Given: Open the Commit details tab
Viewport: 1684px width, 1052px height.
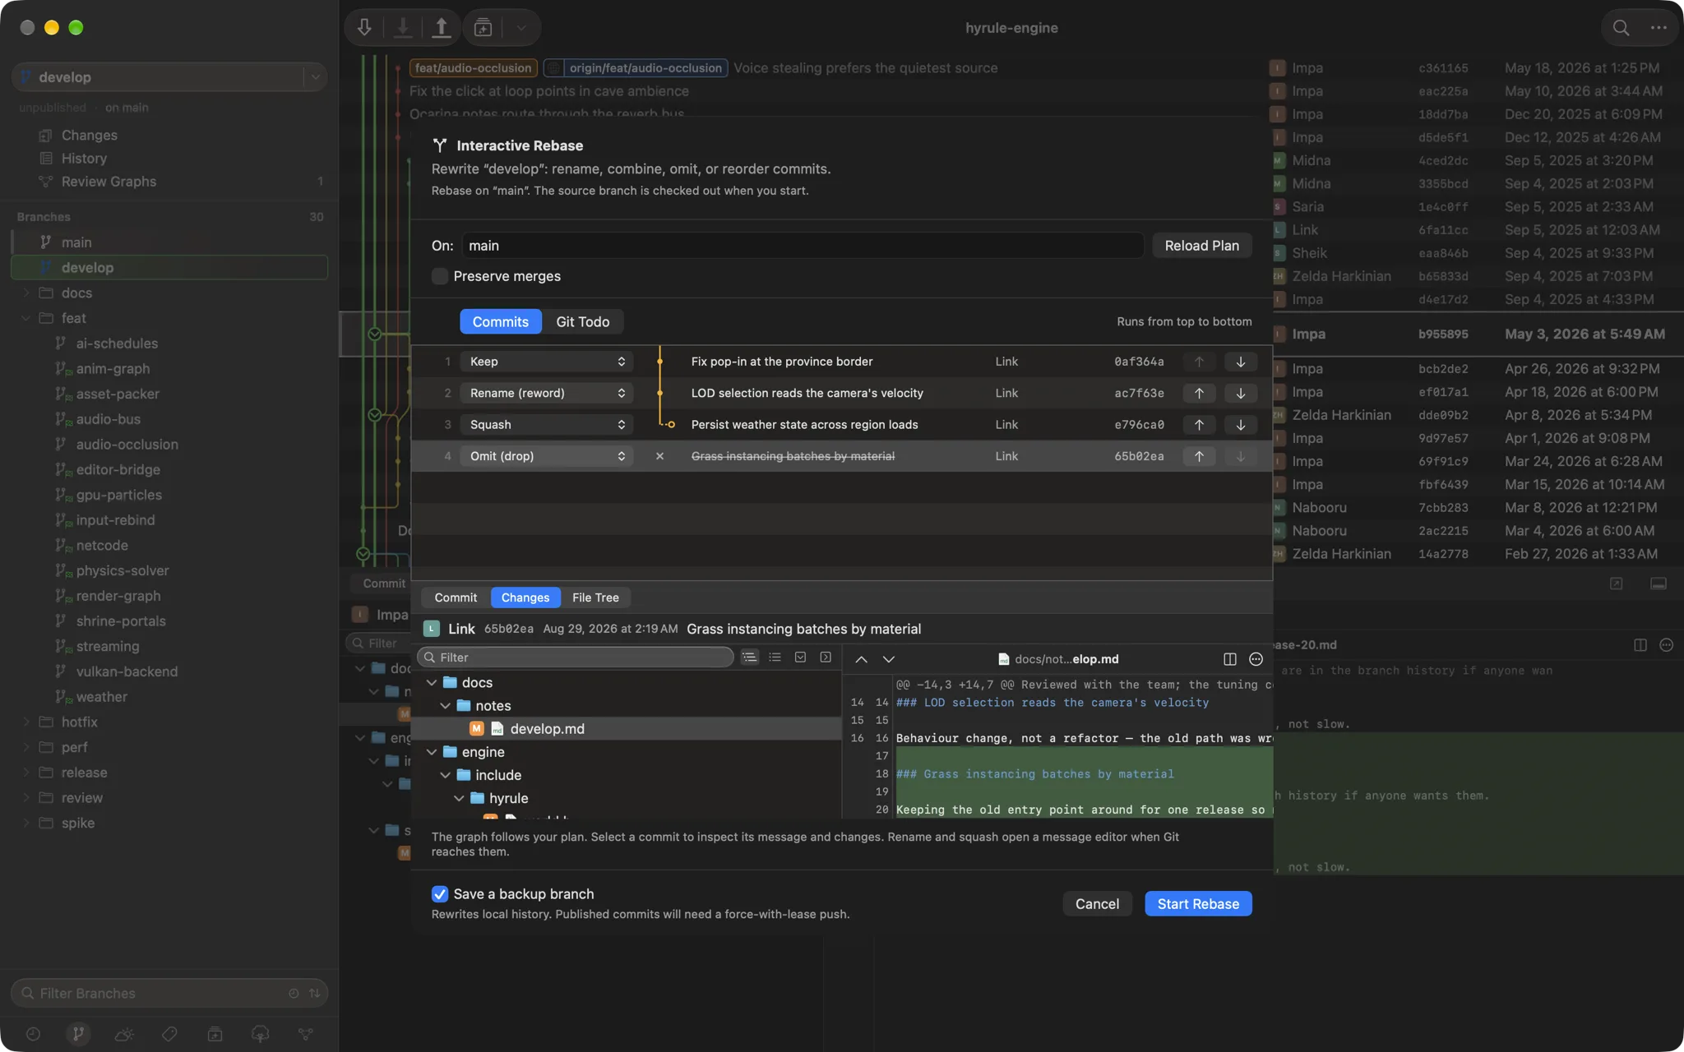Looking at the screenshot, I should (456, 598).
